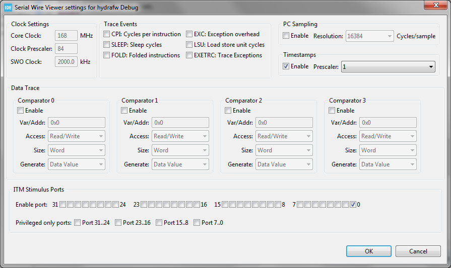Open Comparator 0 Access dropdown
This screenshot has height=268, width=451.
(x=77, y=136)
